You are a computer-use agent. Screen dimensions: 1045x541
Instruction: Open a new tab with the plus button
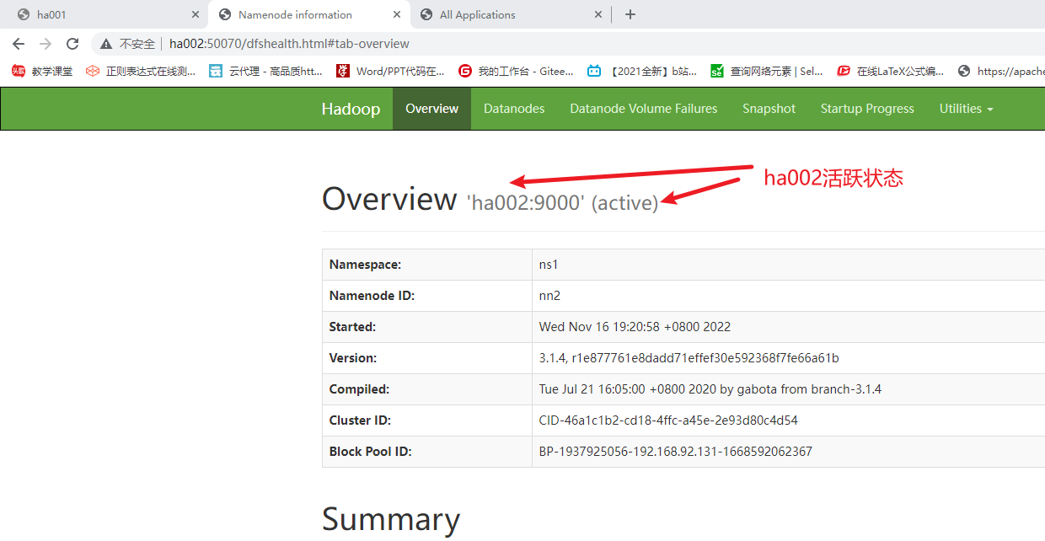(630, 14)
